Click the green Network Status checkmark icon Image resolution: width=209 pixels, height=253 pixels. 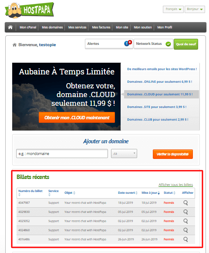[x=168, y=44]
